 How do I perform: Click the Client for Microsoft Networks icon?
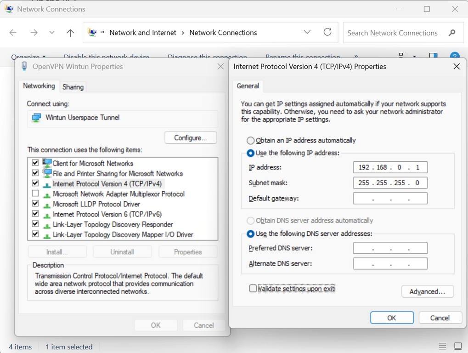click(47, 163)
